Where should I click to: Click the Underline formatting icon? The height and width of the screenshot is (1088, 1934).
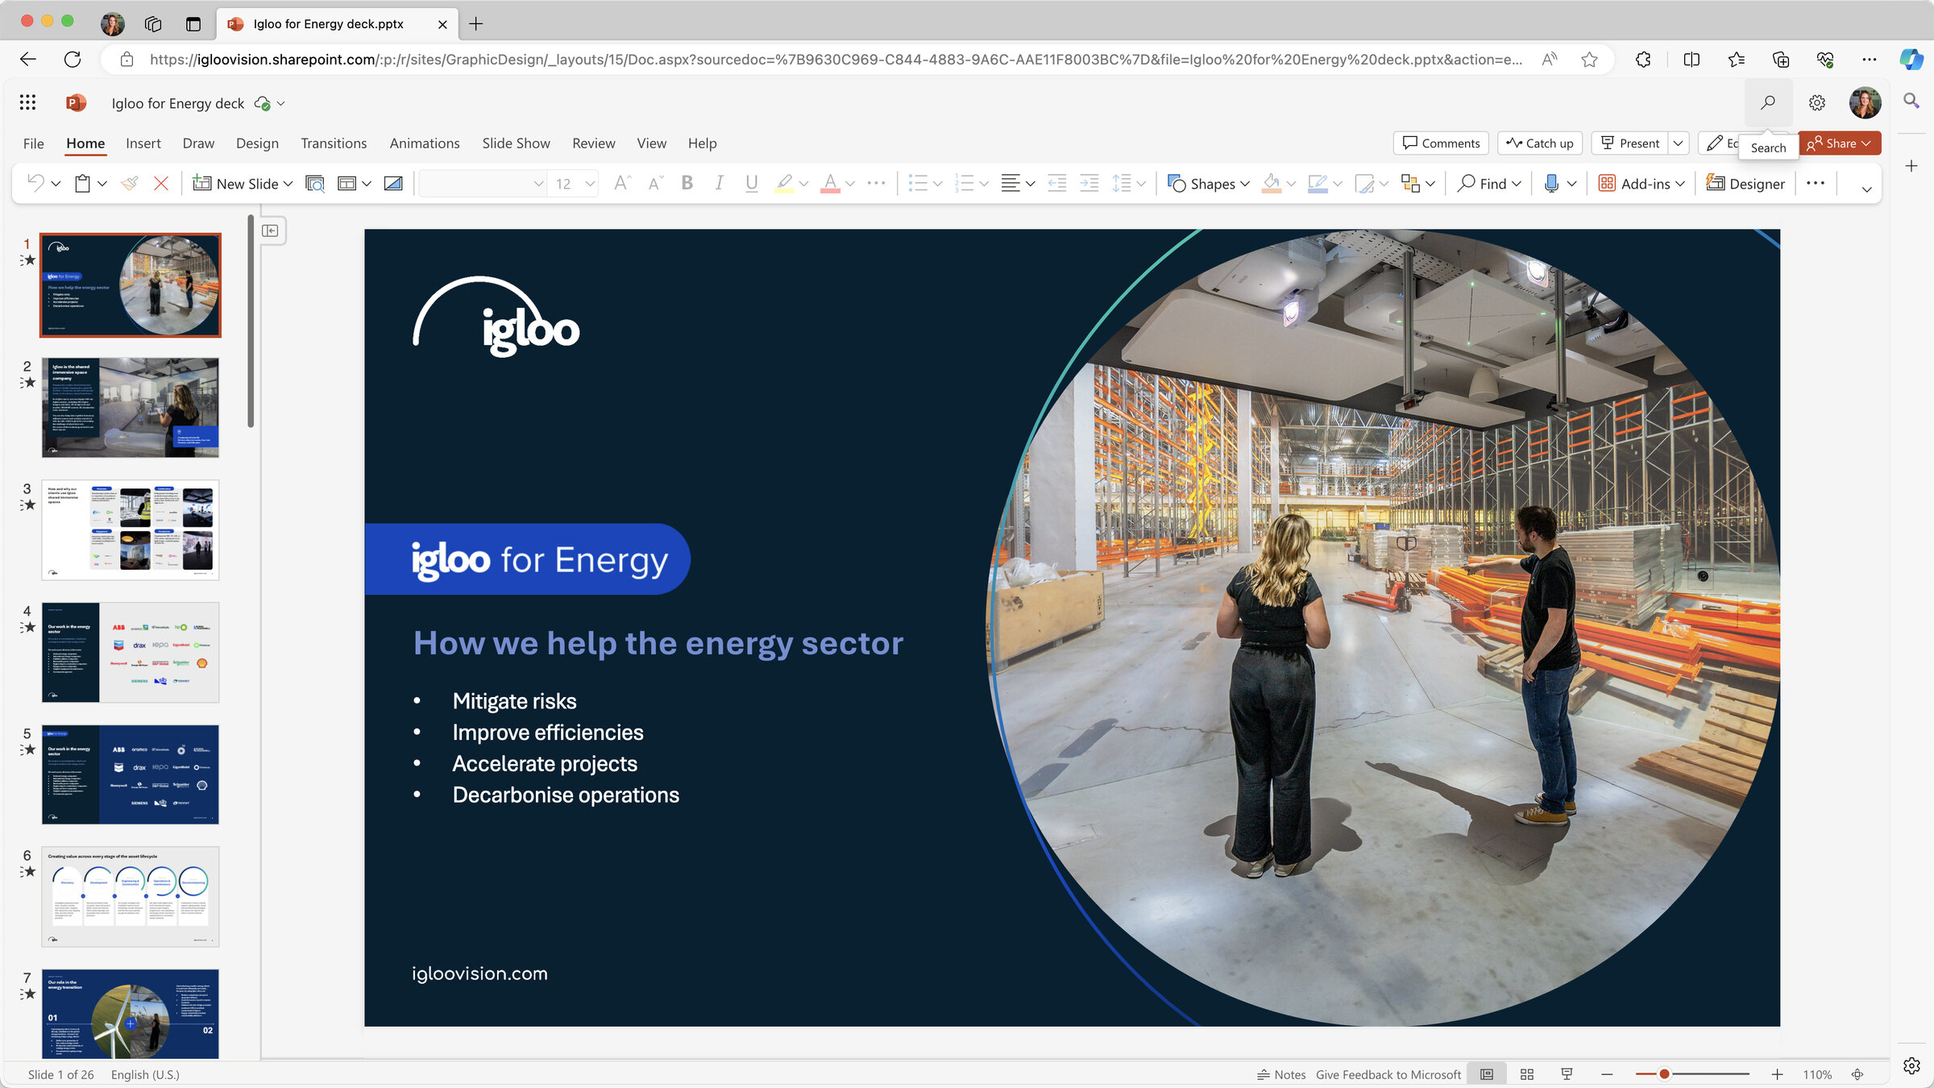click(x=751, y=184)
